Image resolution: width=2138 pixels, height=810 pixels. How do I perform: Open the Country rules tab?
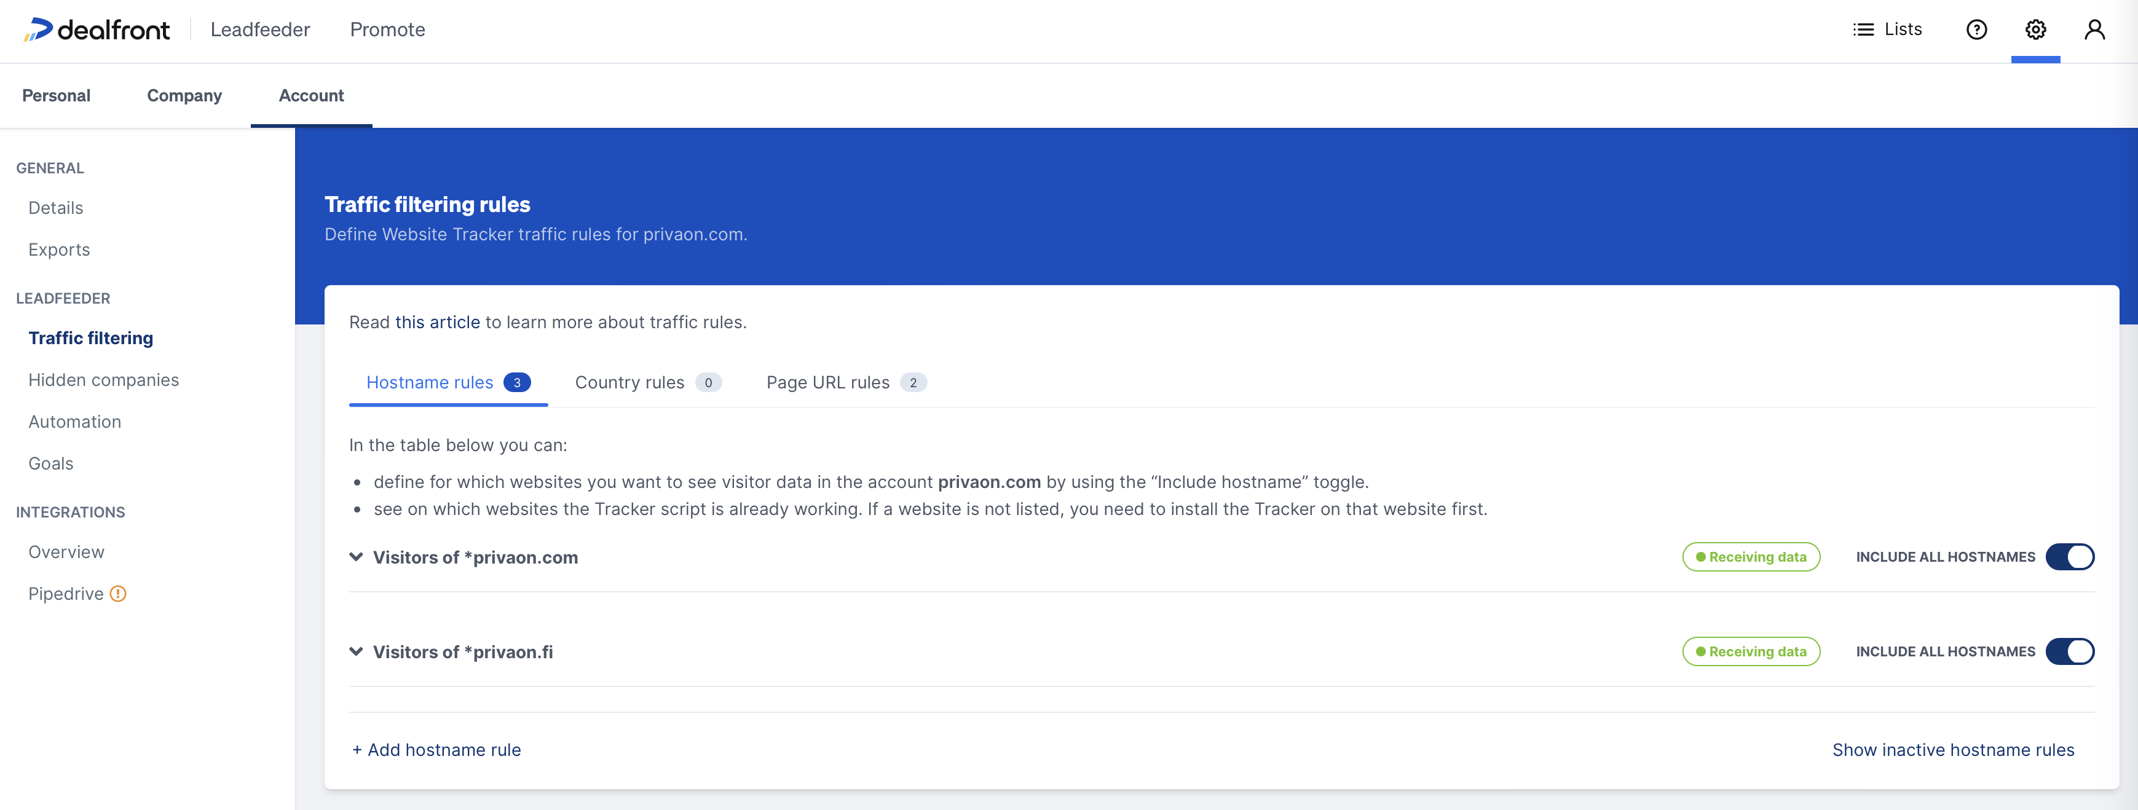point(648,383)
